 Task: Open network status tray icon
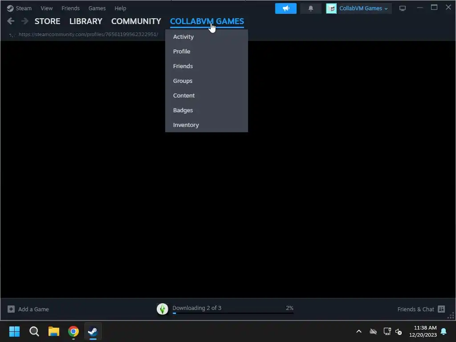tap(387, 331)
